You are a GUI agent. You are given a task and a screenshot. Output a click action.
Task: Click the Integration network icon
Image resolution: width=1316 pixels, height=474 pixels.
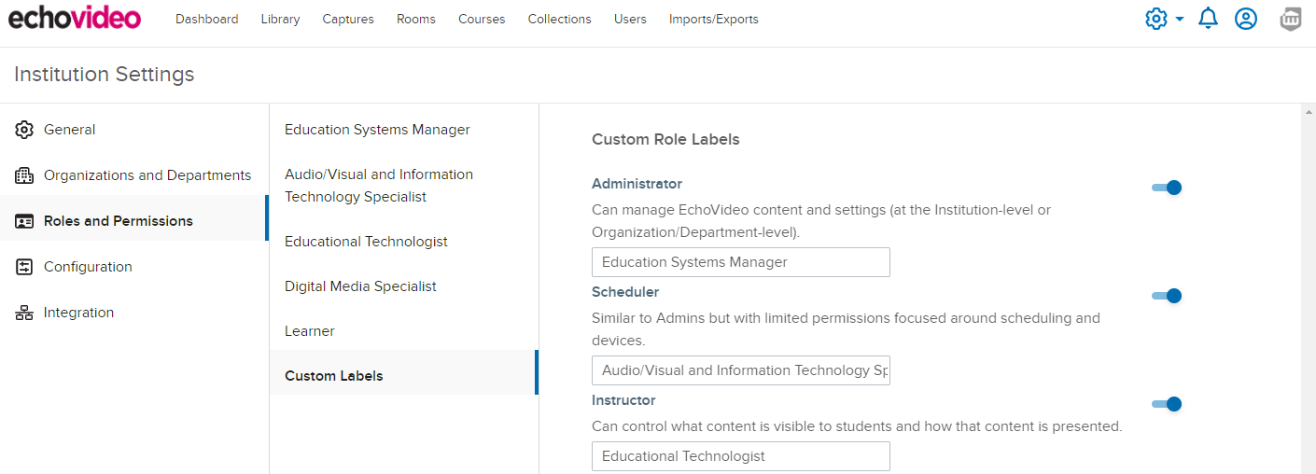pyautogui.click(x=24, y=313)
